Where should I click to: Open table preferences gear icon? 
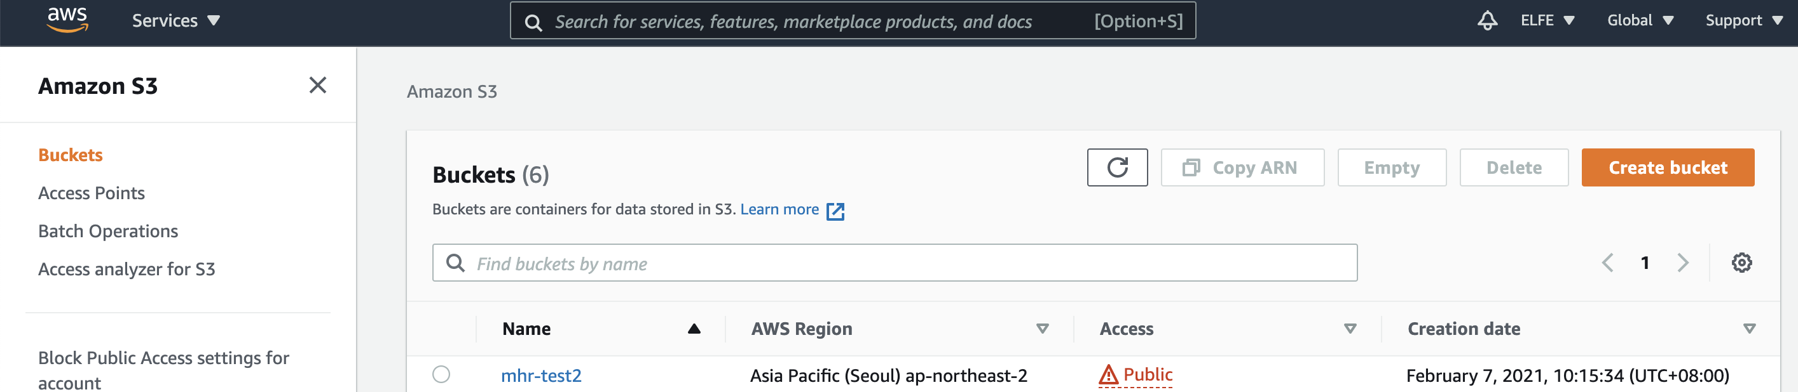[1741, 263]
